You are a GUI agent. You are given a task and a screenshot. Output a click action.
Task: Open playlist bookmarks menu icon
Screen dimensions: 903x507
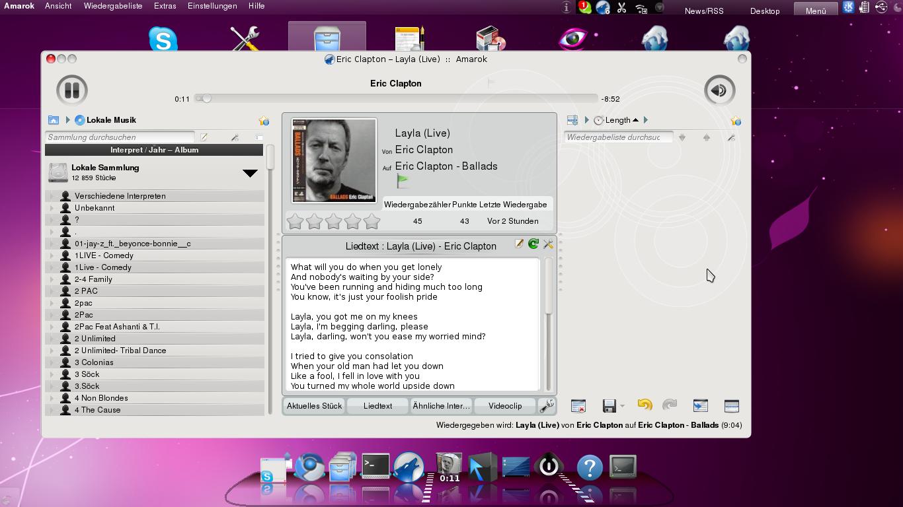point(736,121)
